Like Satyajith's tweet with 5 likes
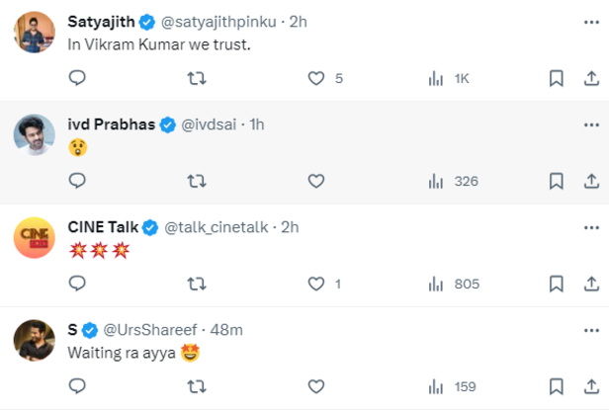 [316, 78]
